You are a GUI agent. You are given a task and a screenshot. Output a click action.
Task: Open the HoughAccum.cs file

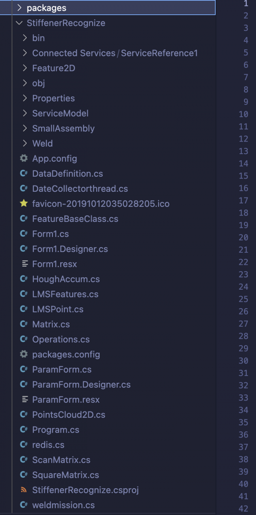(66, 279)
